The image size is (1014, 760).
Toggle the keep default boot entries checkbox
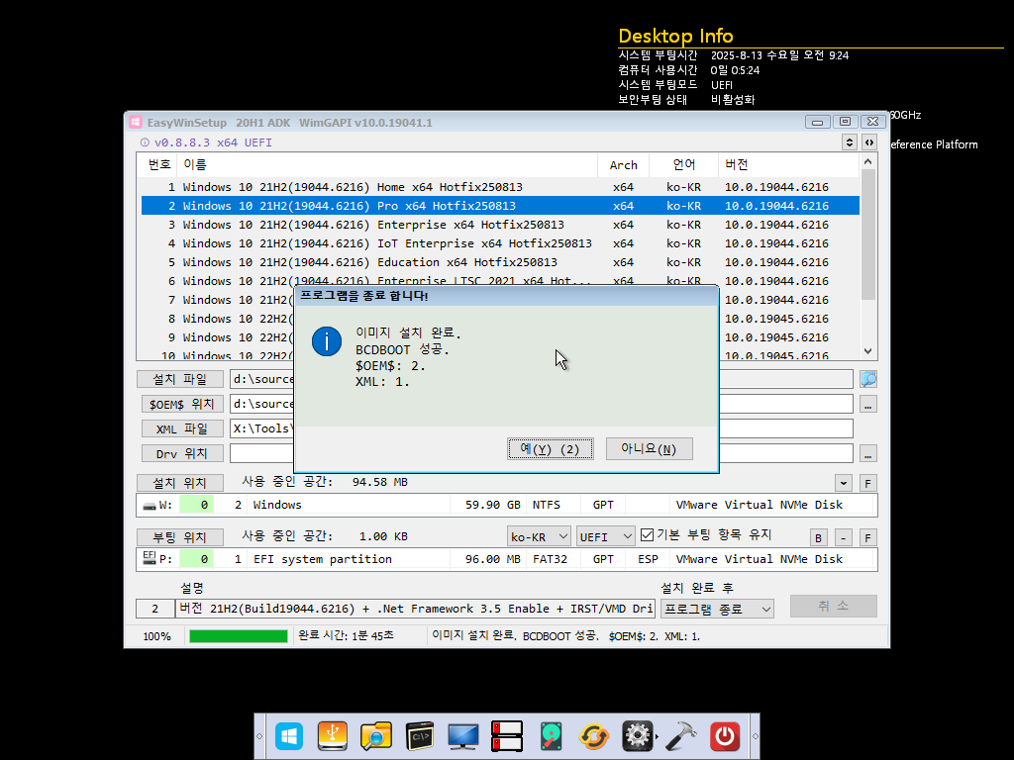[x=647, y=535]
